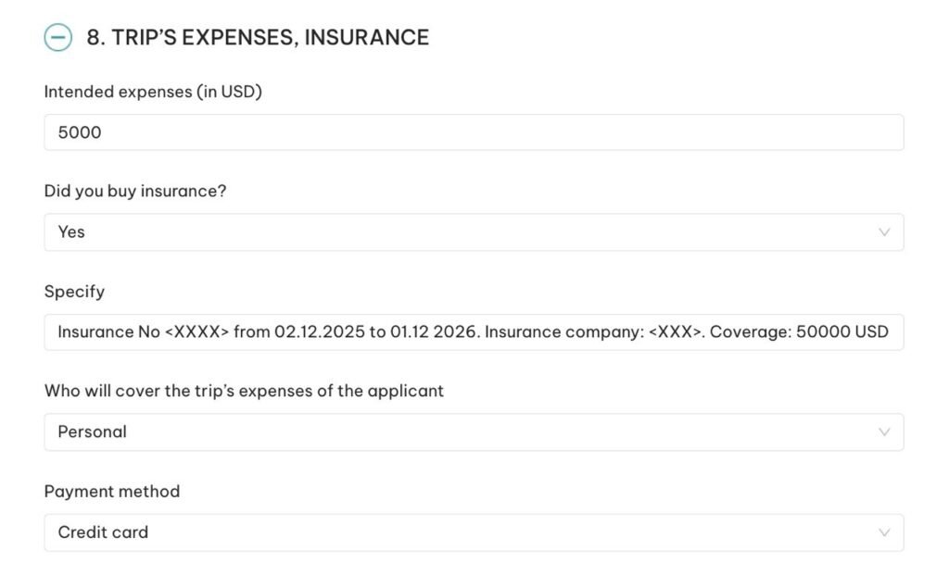
Task: Click the 'Credit card' value in Payment method
Action: pos(103,532)
